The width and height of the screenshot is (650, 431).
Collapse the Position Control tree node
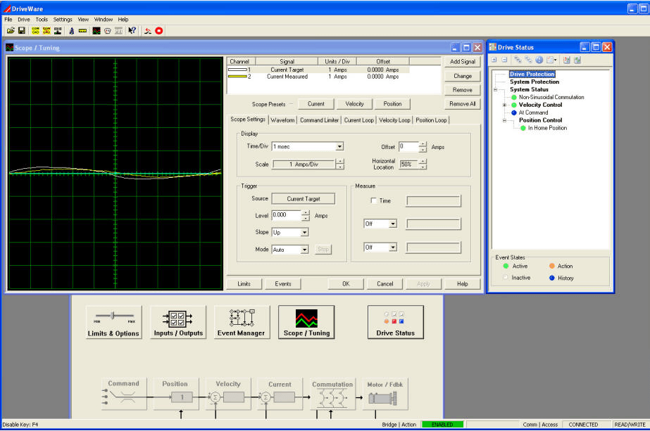click(504, 120)
